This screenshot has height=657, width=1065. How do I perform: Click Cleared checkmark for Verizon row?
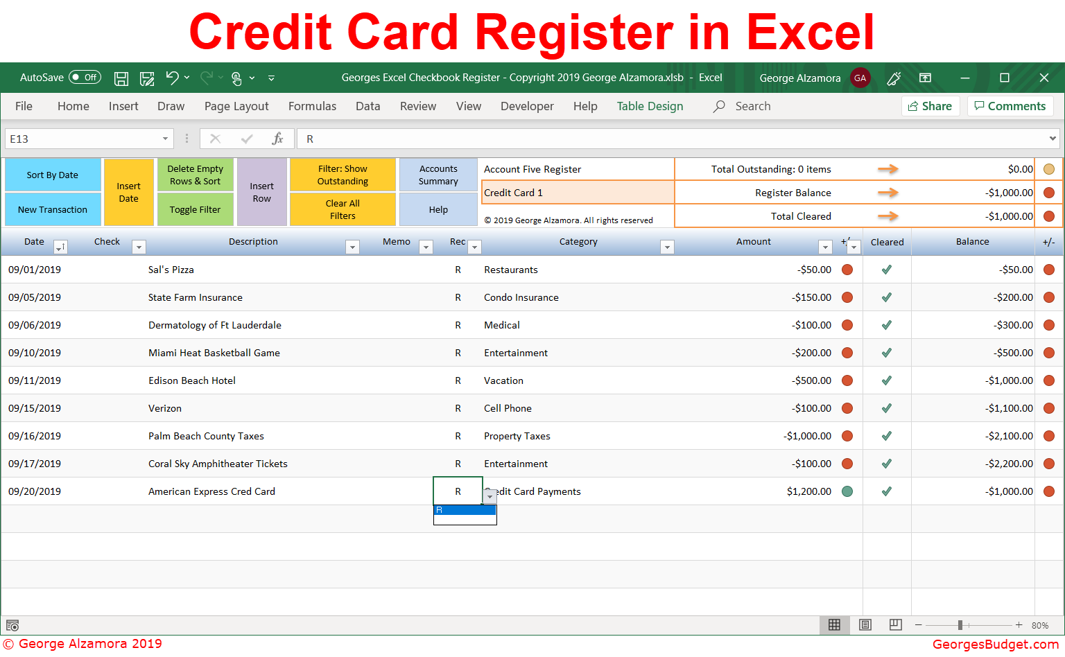tap(886, 408)
